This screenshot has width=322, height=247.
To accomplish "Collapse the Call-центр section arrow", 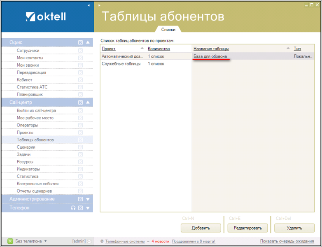I will click(88, 102).
